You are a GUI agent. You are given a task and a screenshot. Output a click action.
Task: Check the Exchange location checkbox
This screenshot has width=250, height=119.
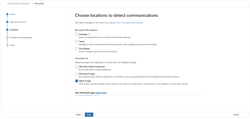(77, 34)
